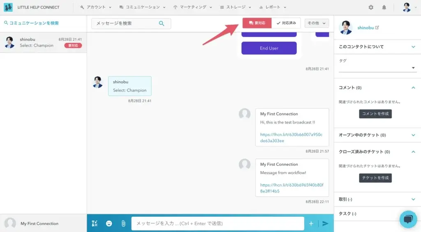Open the その他 dropdown
This screenshot has height=232, width=421.
tap(317, 23)
